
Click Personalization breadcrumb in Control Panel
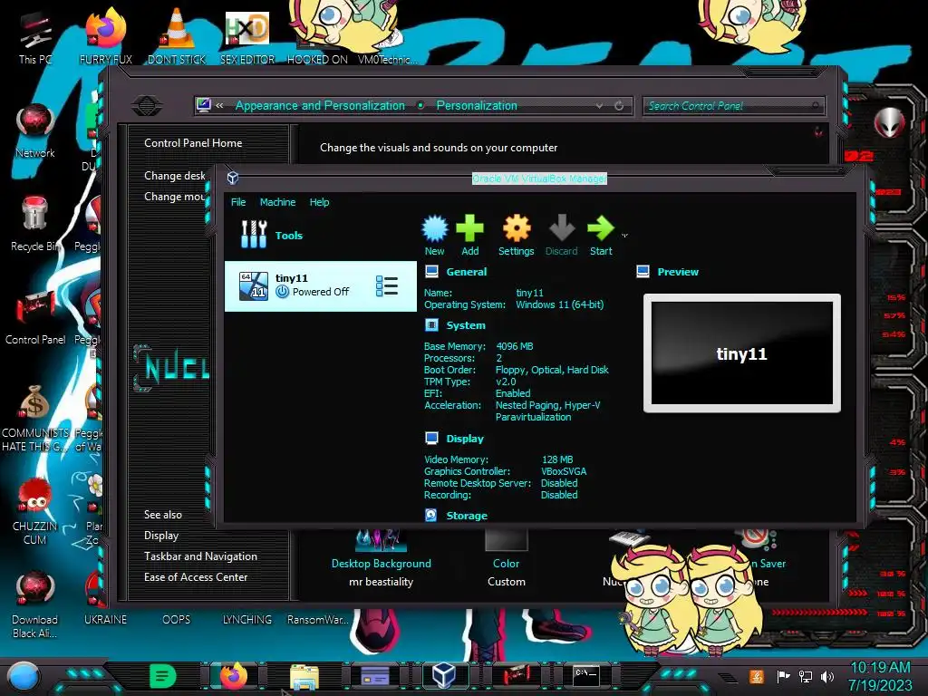(477, 105)
